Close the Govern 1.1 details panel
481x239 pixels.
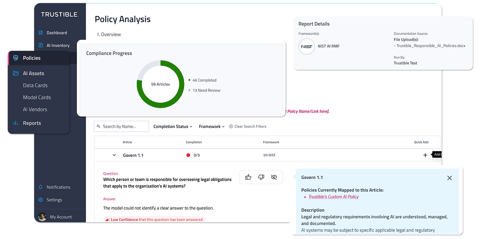click(449, 178)
